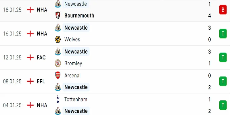Click the Bournemouth club crest icon

[x=58, y=16]
